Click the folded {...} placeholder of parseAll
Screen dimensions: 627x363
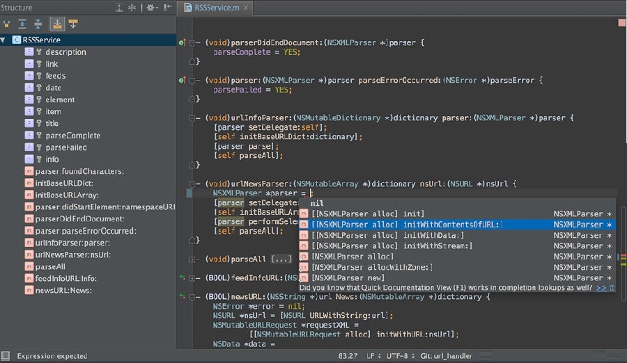point(281,259)
